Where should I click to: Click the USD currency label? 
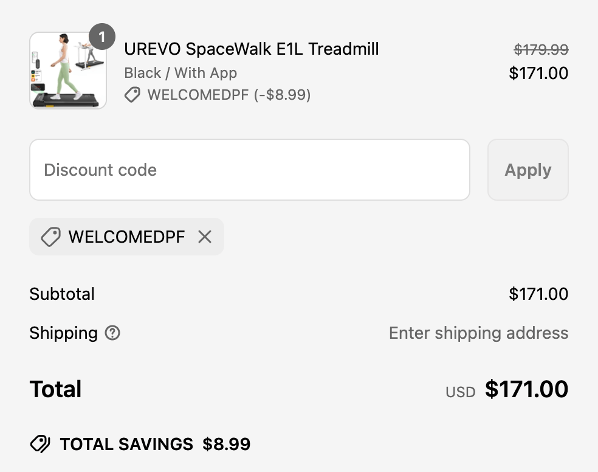(460, 392)
